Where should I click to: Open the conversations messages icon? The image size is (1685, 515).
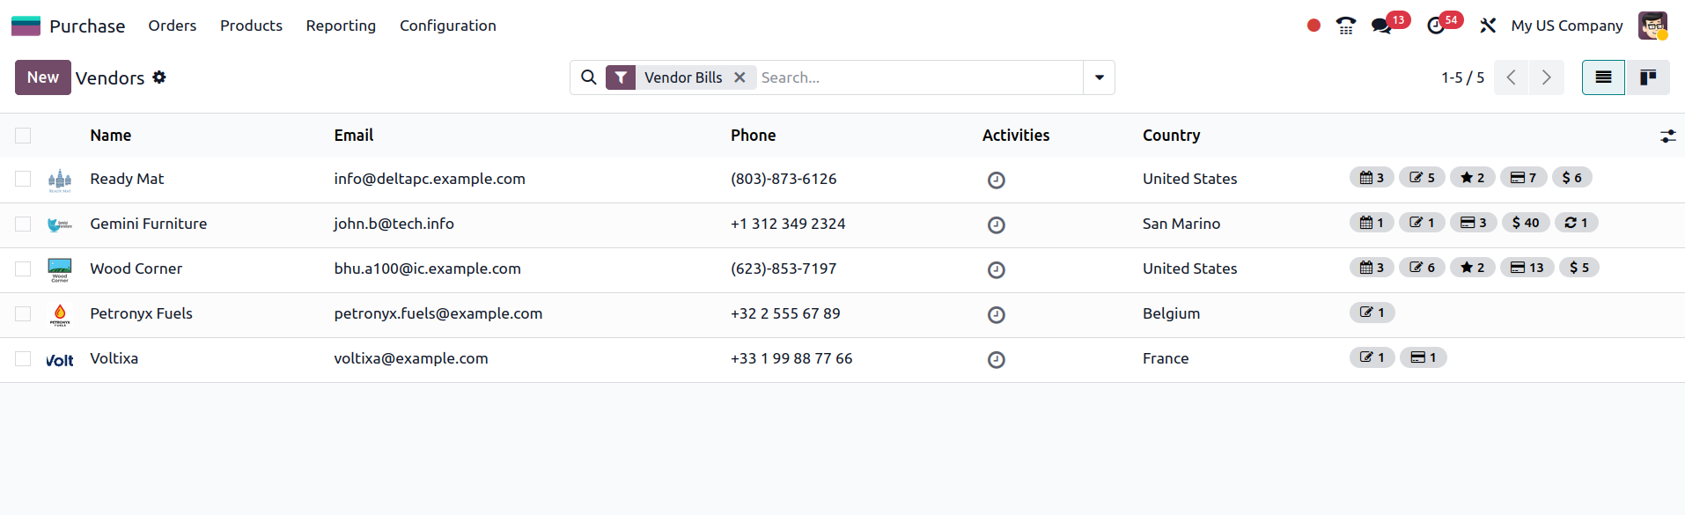click(1381, 26)
